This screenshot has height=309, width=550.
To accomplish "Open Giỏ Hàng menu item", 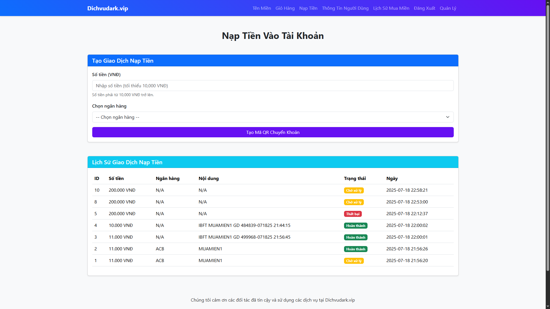I will coord(285,8).
